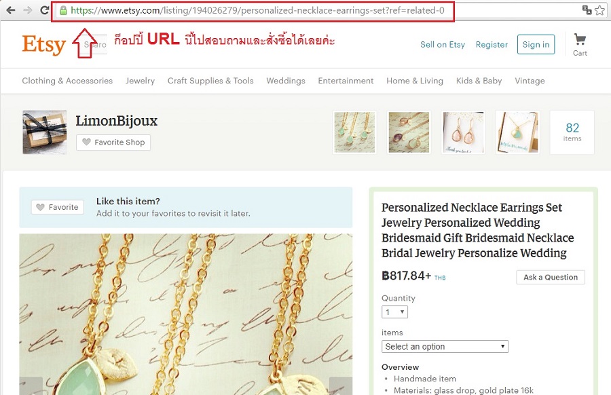This screenshot has width=611, height=395.
Task: Click the Sign in button
Action: [536, 44]
